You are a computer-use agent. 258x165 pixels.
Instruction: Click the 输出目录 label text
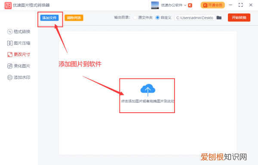pos(122,18)
